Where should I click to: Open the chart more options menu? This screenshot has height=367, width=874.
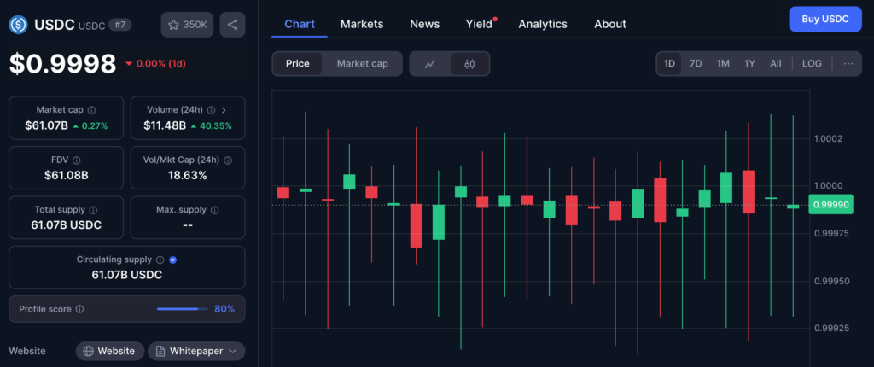point(848,64)
